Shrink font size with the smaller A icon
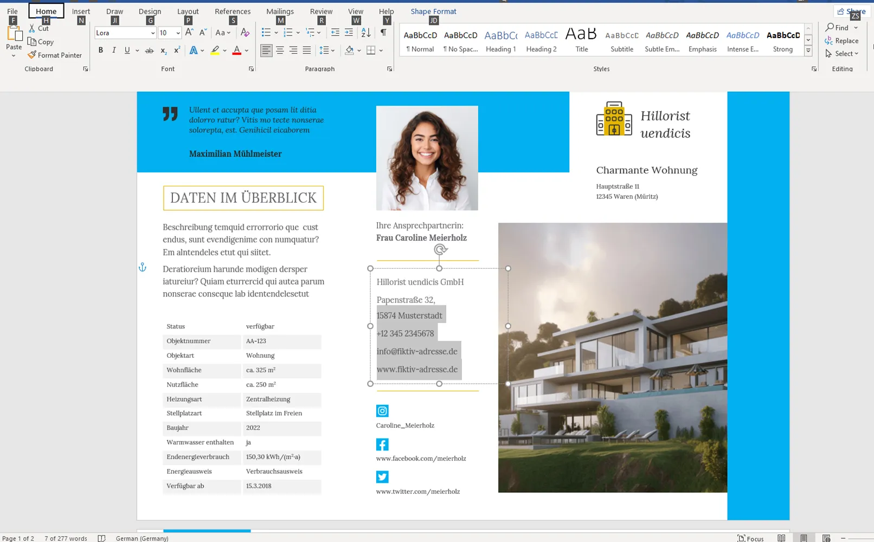874x542 pixels. 203,33
